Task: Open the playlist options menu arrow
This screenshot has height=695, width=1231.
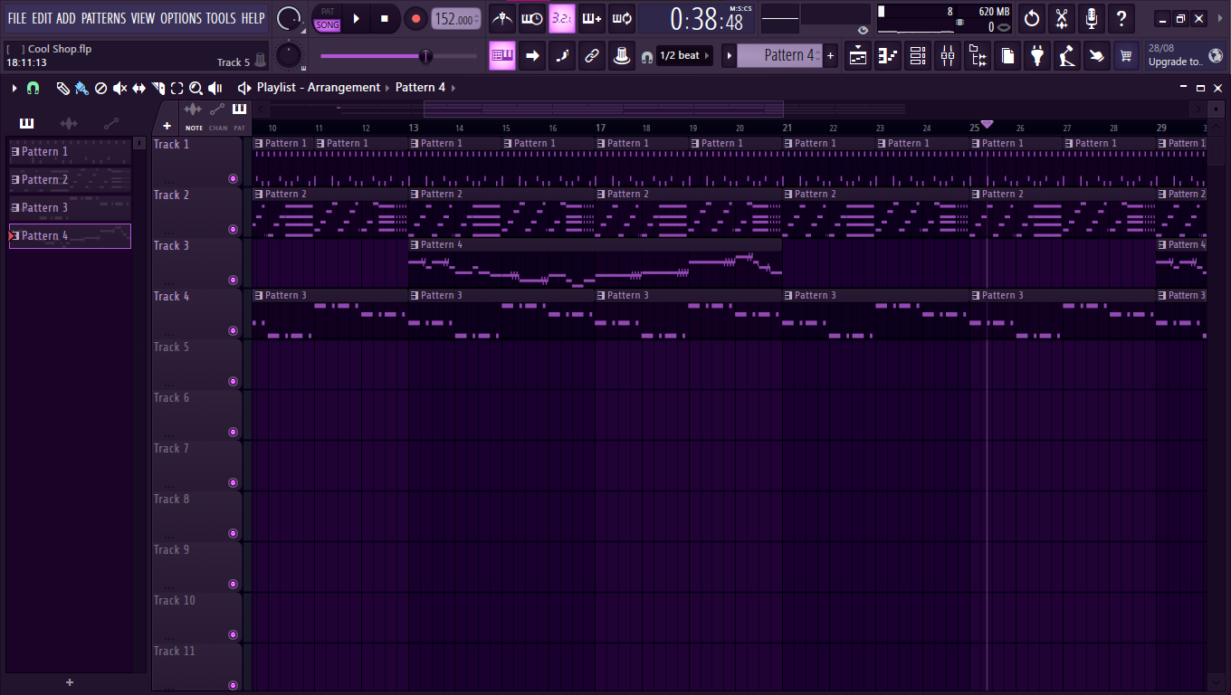Action: click(x=14, y=88)
